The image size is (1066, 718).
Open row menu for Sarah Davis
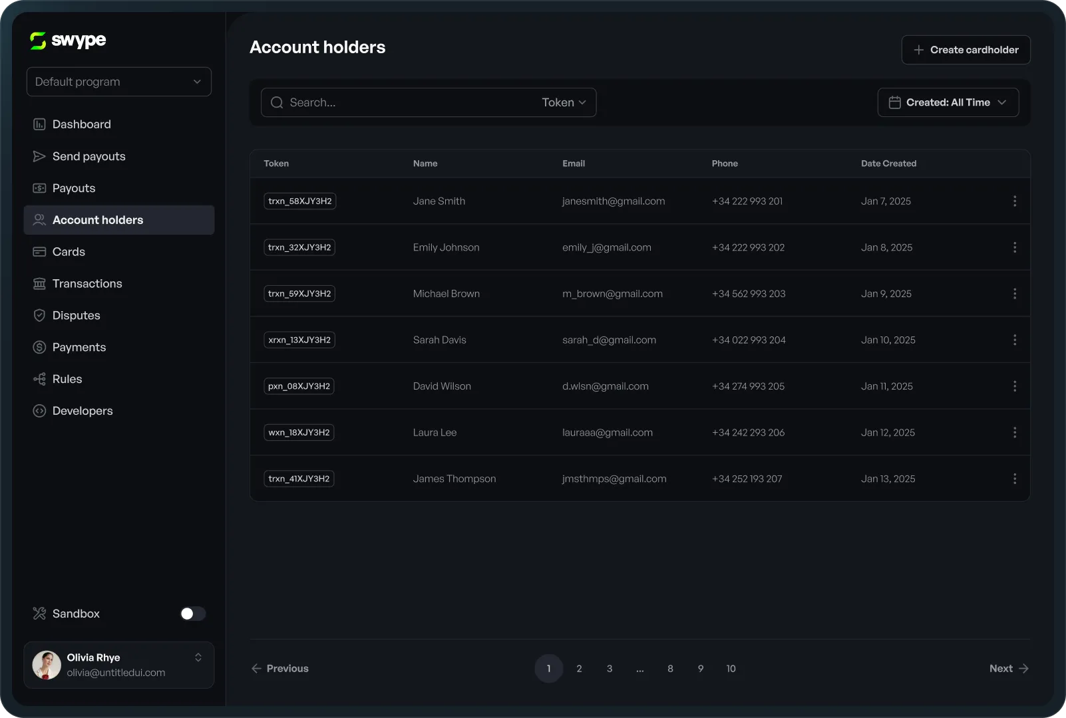pos(1015,340)
